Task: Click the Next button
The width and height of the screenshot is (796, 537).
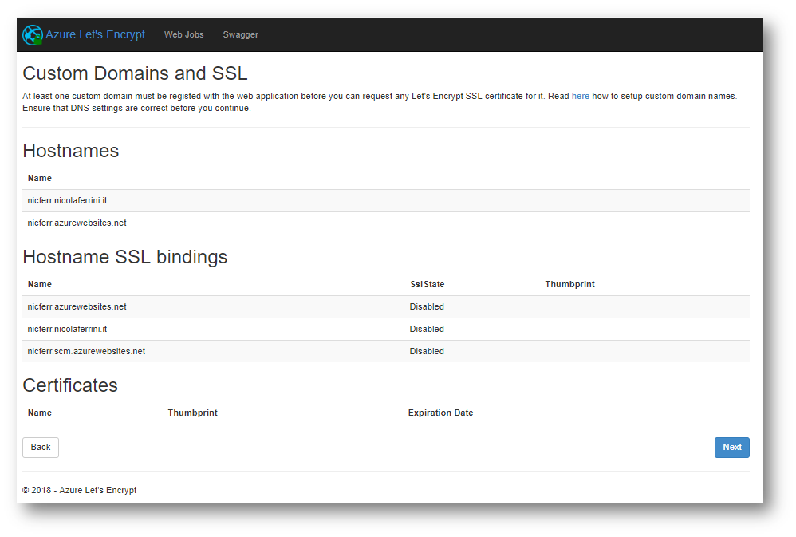Action: pos(731,448)
